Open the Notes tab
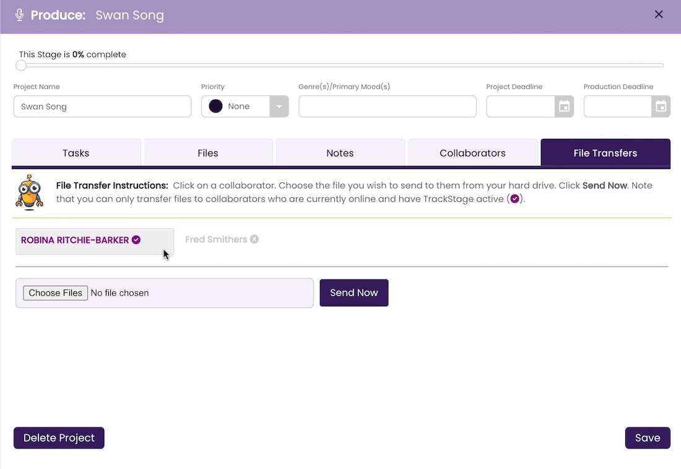681x469 pixels. [340, 152]
